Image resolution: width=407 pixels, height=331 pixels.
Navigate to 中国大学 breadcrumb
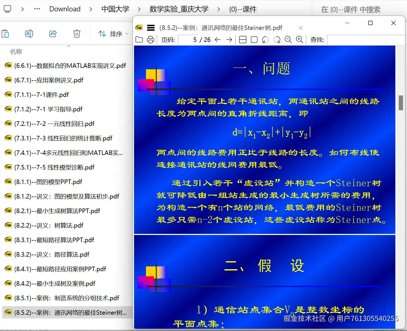115,9
